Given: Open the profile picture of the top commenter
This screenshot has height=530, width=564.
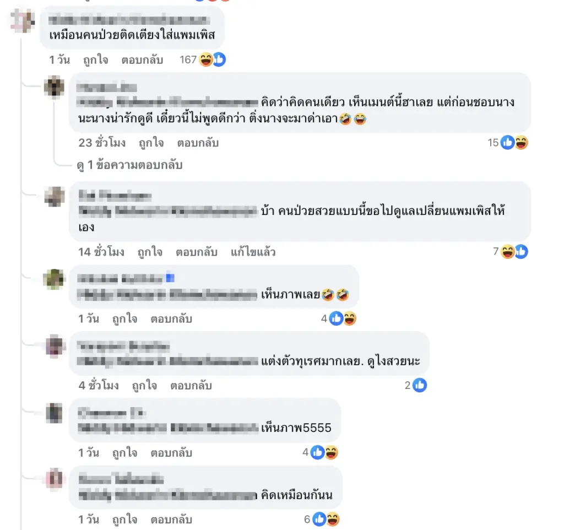Looking at the screenshot, I should (22, 20).
